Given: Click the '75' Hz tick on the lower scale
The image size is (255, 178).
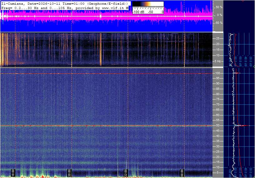Looking at the screenshot, I should 217,99.
